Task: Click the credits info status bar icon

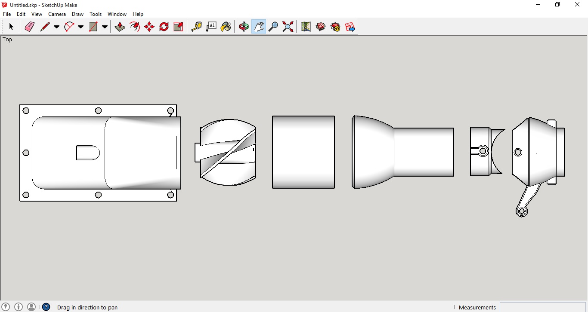Action: pyautogui.click(x=19, y=307)
